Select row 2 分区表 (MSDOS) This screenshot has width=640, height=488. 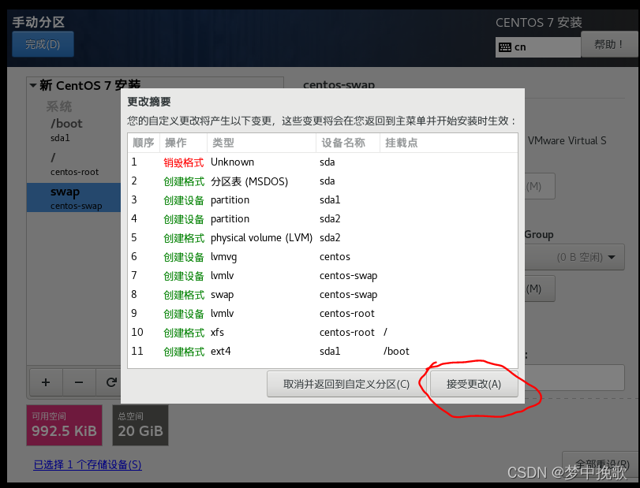coord(323,181)
